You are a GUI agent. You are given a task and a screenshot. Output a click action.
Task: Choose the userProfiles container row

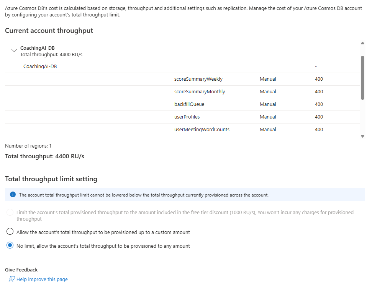[187, 117]
